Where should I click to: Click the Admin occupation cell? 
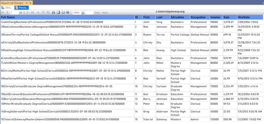[200, 119]
